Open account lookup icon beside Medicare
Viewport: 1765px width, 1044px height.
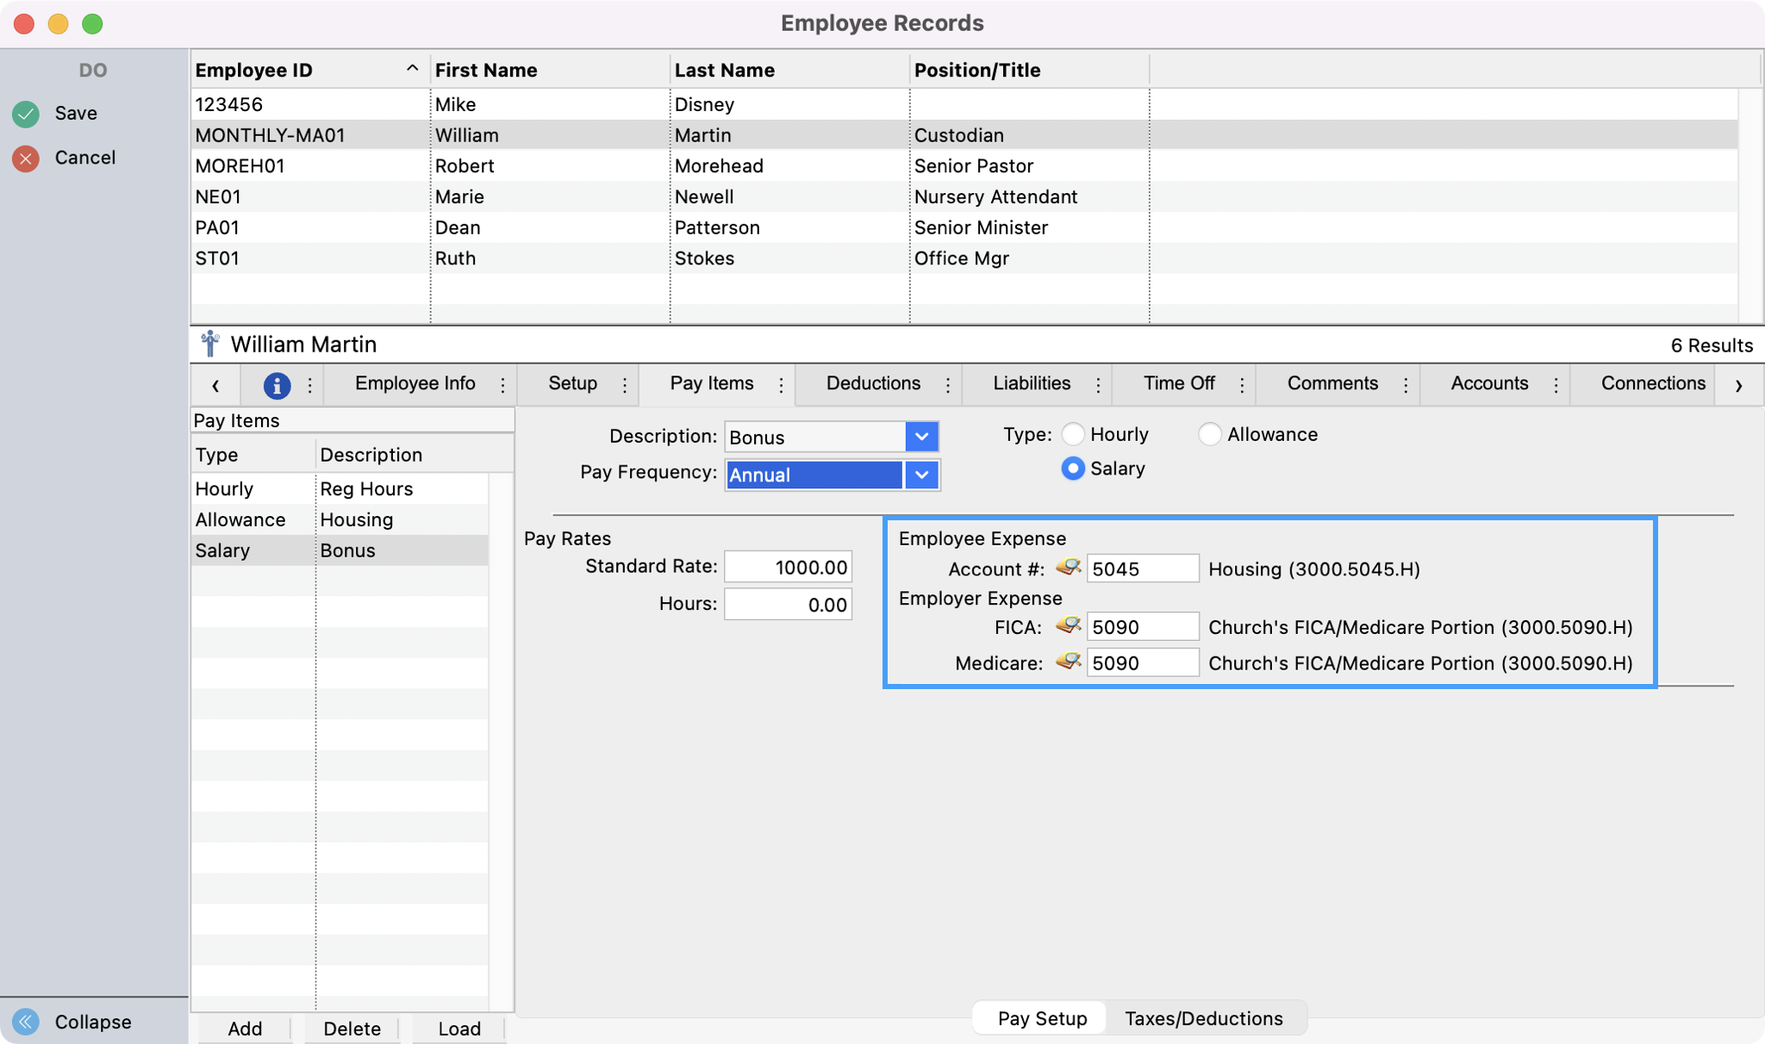click(1068, 662)
